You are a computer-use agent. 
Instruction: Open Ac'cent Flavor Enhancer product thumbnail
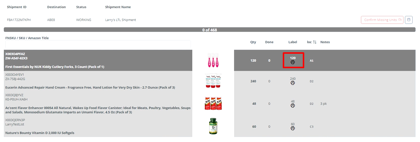(x=213, y=103)
